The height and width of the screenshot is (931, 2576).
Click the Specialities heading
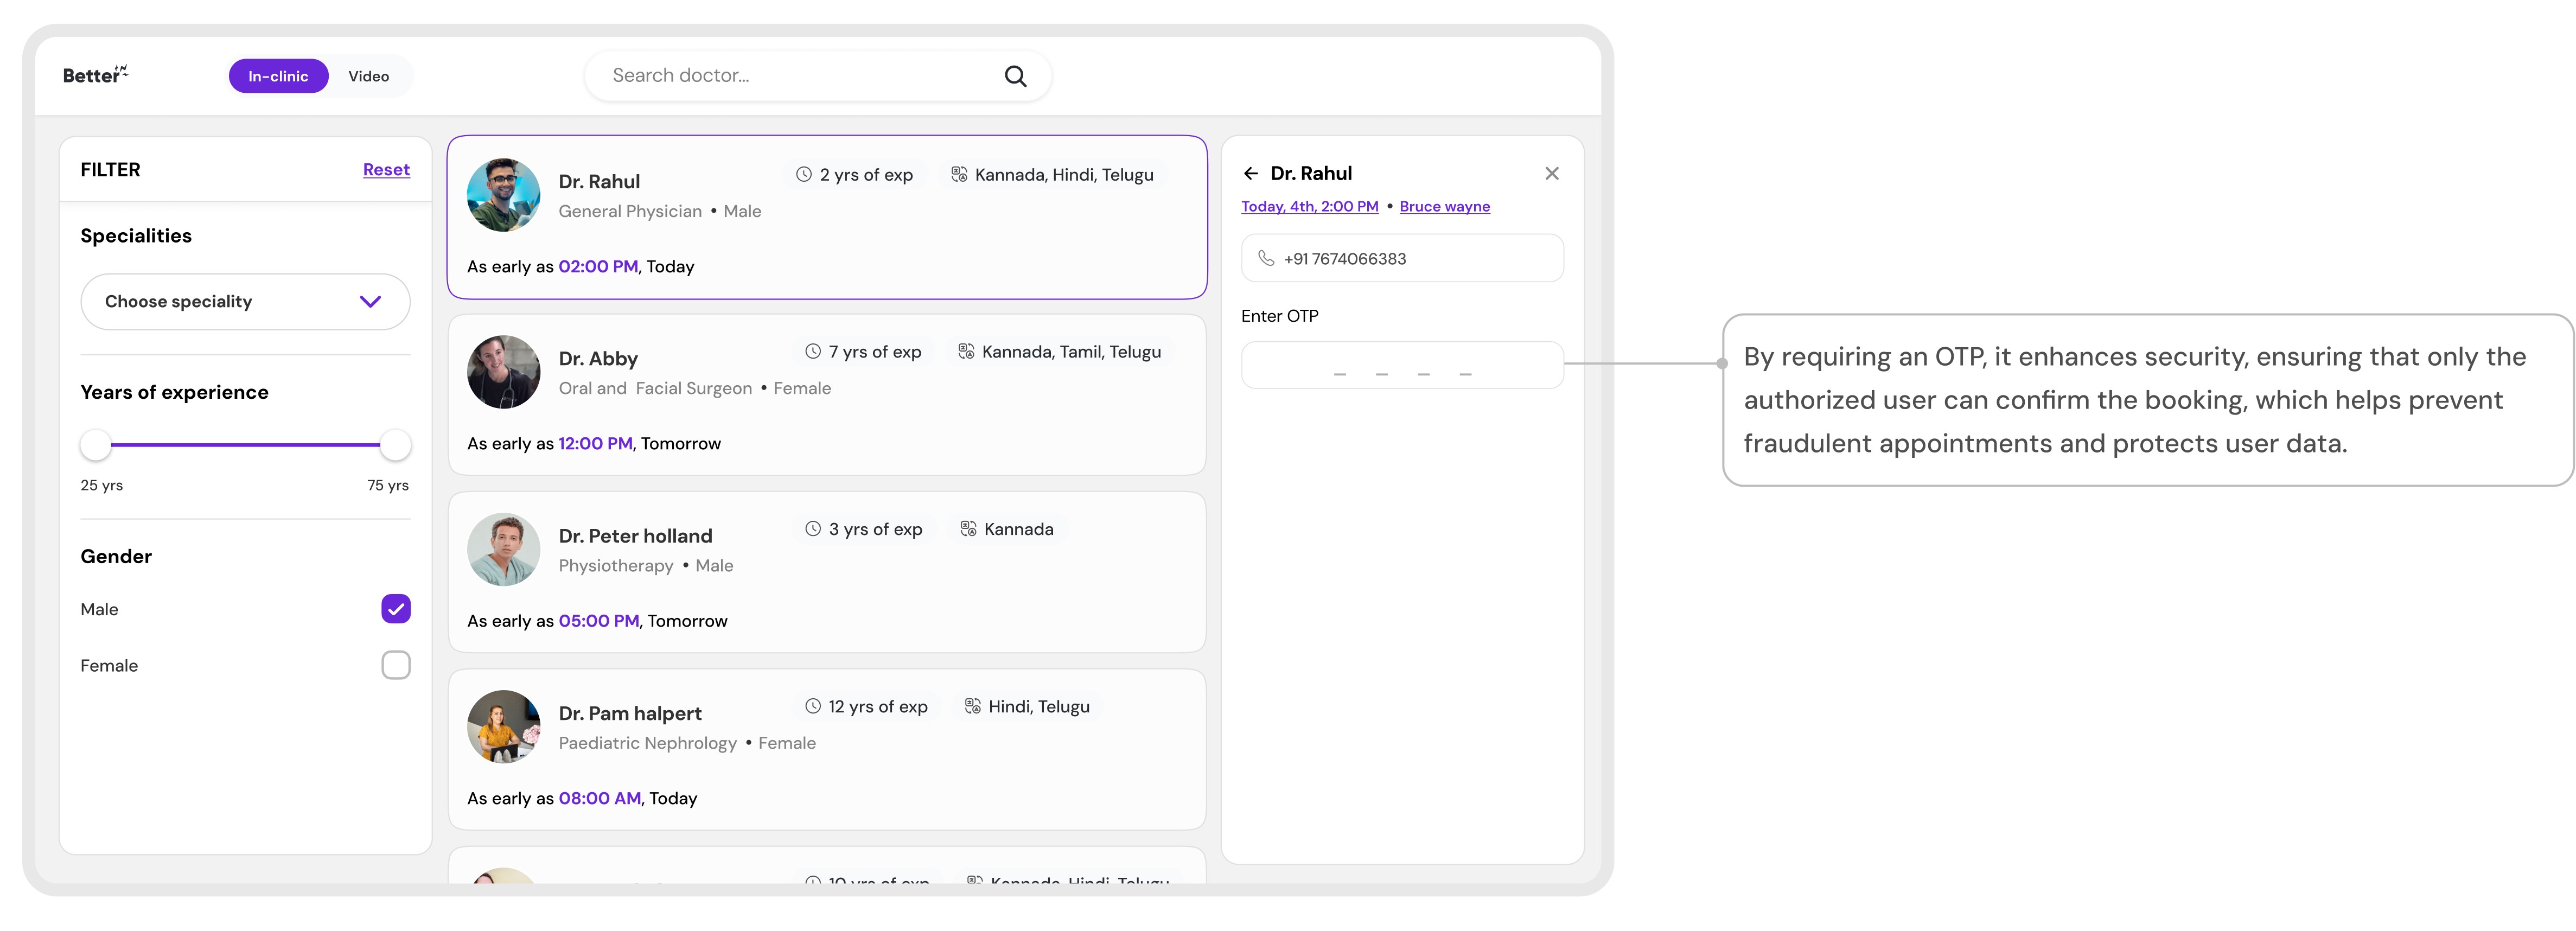(136, 236)
